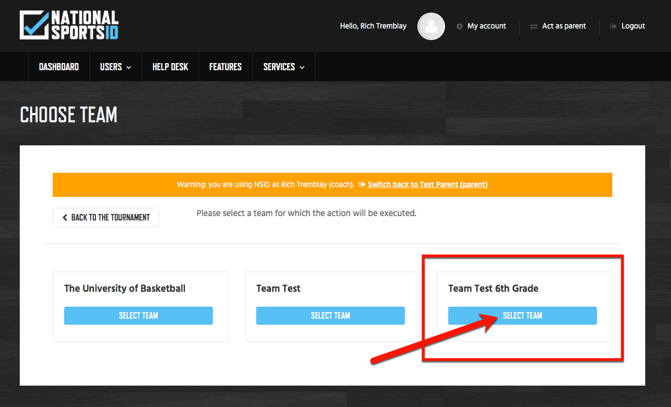Expand the Services dropdown menu
671x407 pixels.
[284, 67]
